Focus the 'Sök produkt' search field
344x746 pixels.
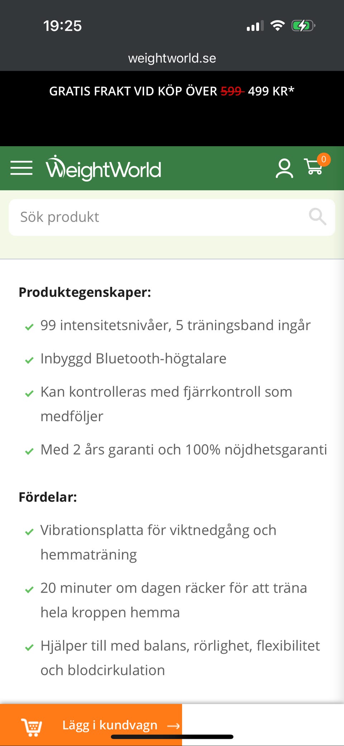point(158,217)
